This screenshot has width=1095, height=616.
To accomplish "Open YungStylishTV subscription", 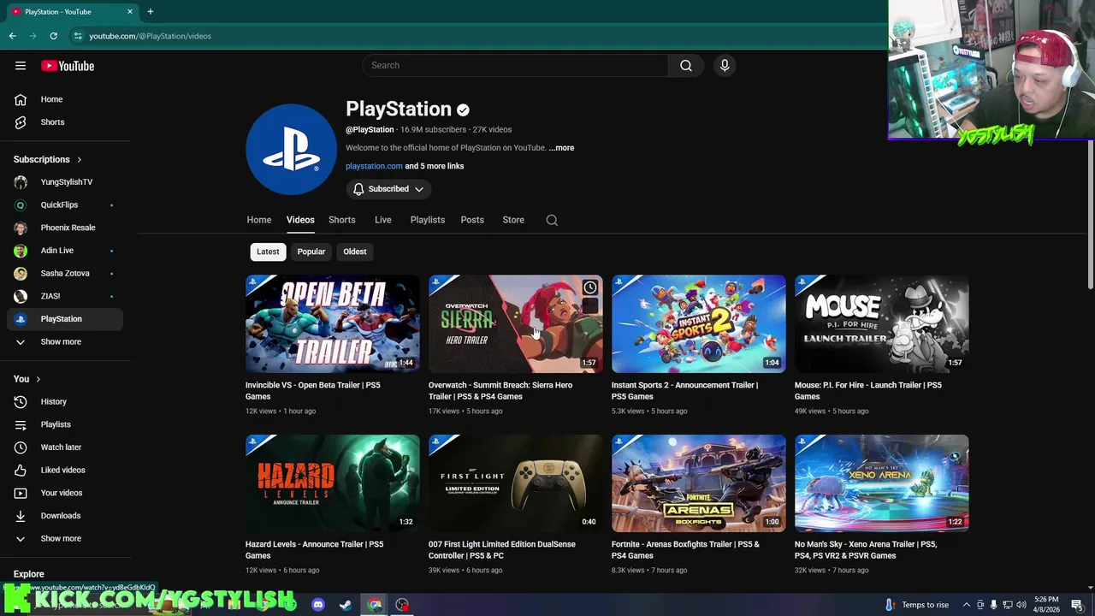I will [65, 182].
